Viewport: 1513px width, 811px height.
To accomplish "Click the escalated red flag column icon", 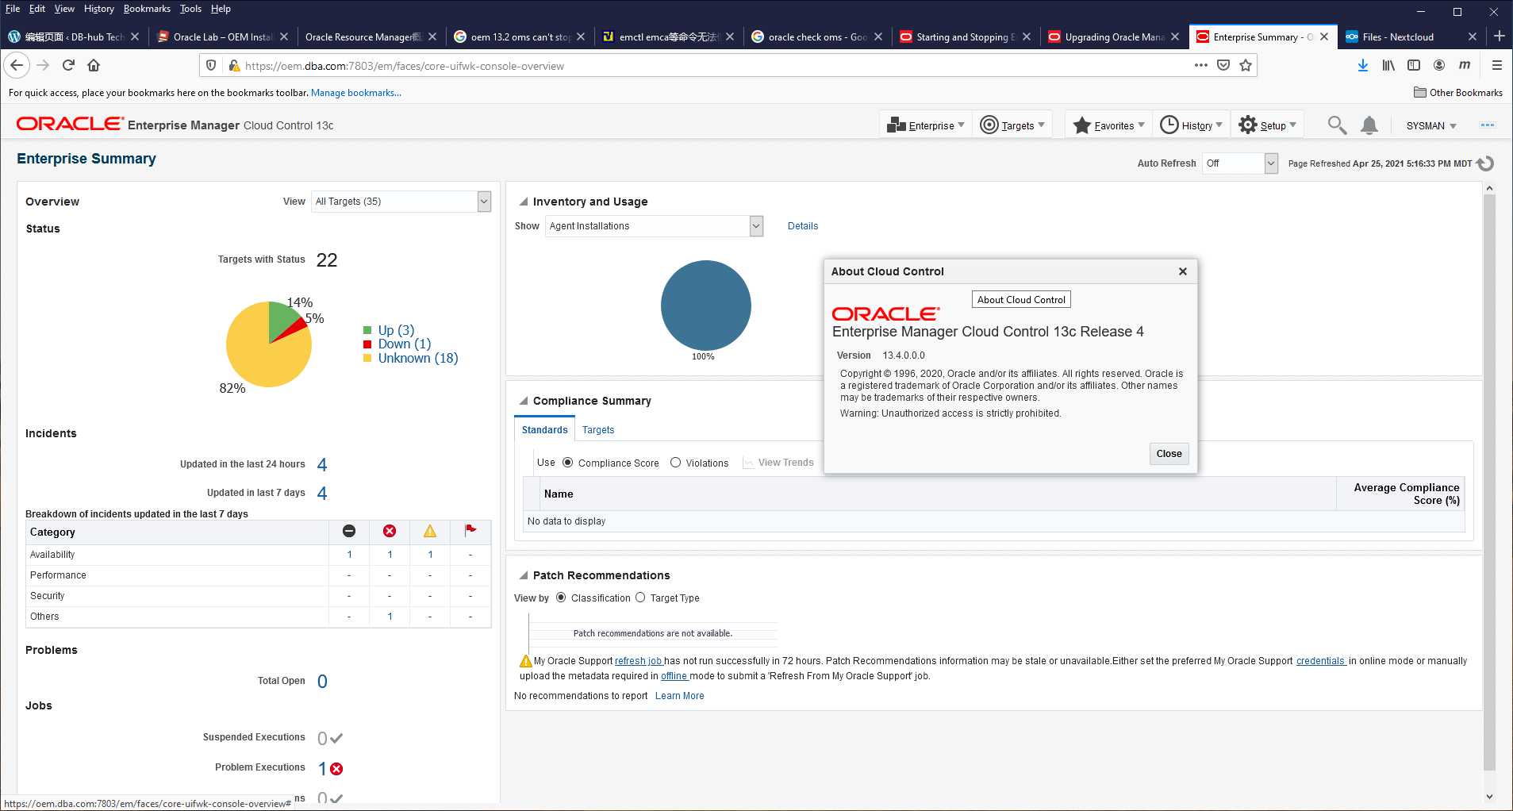I will tap(470, 530).
